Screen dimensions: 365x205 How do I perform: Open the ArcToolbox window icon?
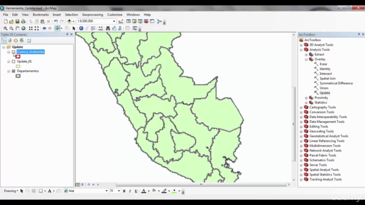(x=146, y=22)
